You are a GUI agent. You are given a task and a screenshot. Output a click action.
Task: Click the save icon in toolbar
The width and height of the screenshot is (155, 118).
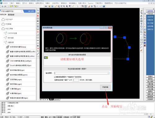coord(52,6)
